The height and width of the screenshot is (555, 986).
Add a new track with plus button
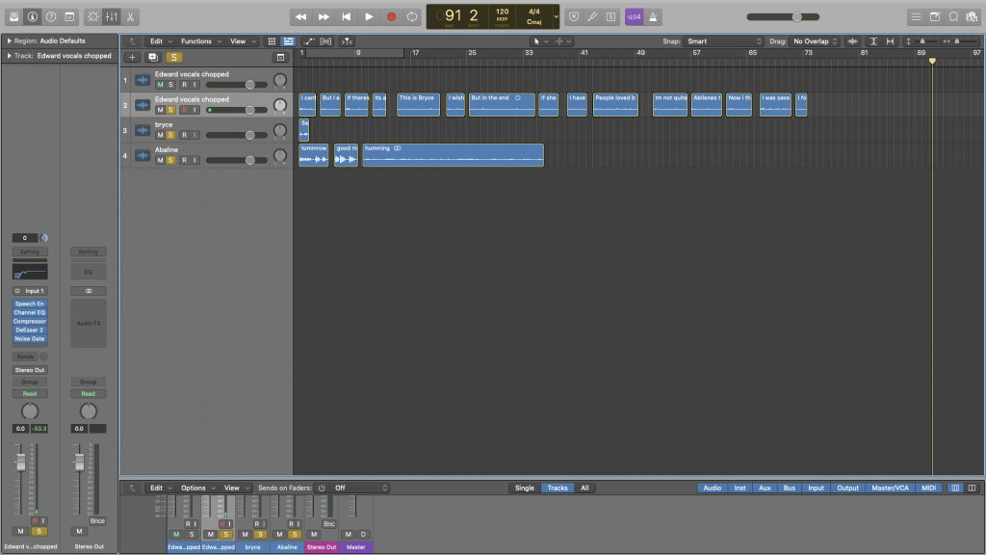(x=132, y=57)
